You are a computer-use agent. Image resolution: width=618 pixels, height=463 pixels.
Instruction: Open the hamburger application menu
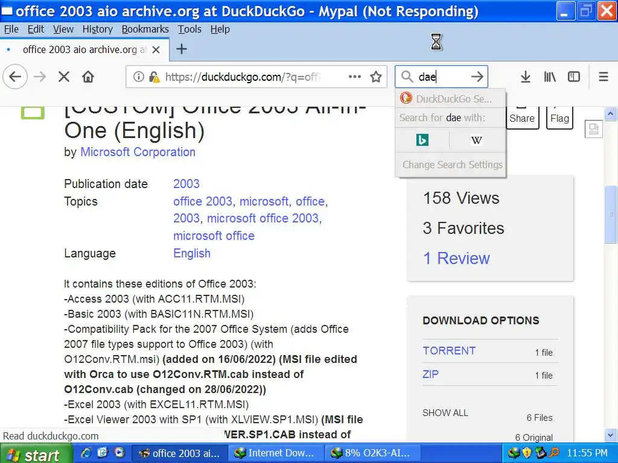coord(603,77)
